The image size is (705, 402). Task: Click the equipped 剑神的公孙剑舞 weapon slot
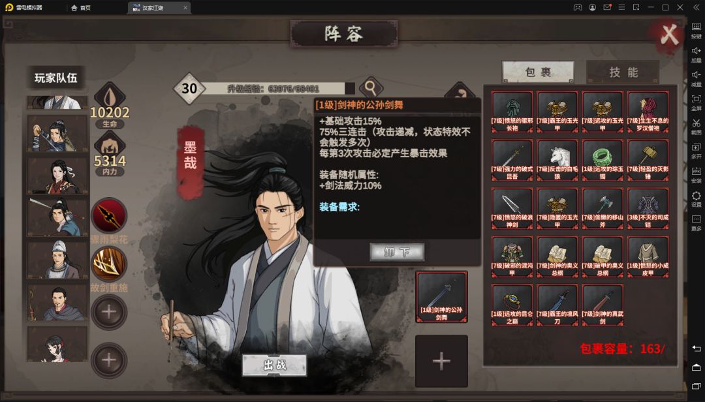(441, 297)
